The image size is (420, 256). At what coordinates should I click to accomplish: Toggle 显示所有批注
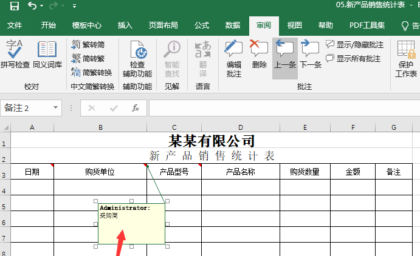tap(353, 58)
